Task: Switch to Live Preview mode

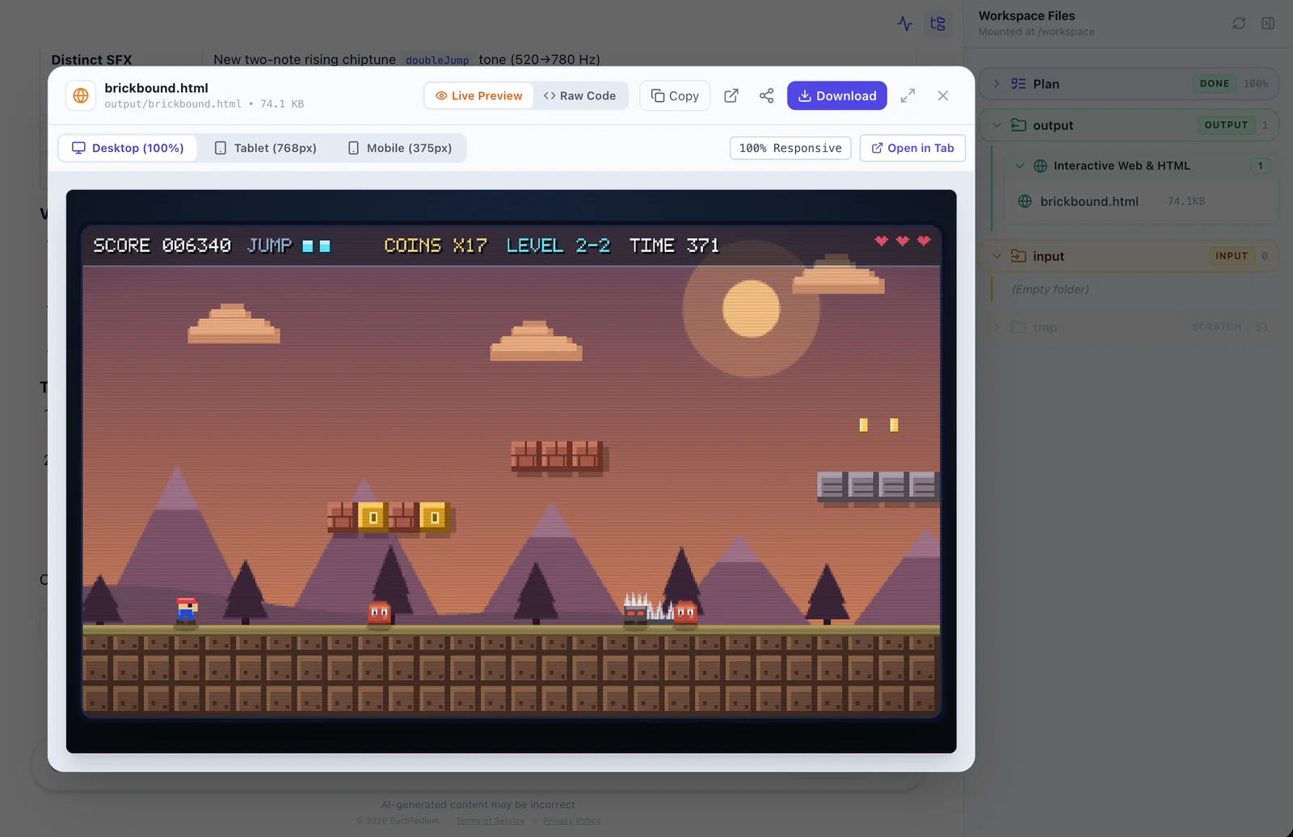Action: [479, 95]
